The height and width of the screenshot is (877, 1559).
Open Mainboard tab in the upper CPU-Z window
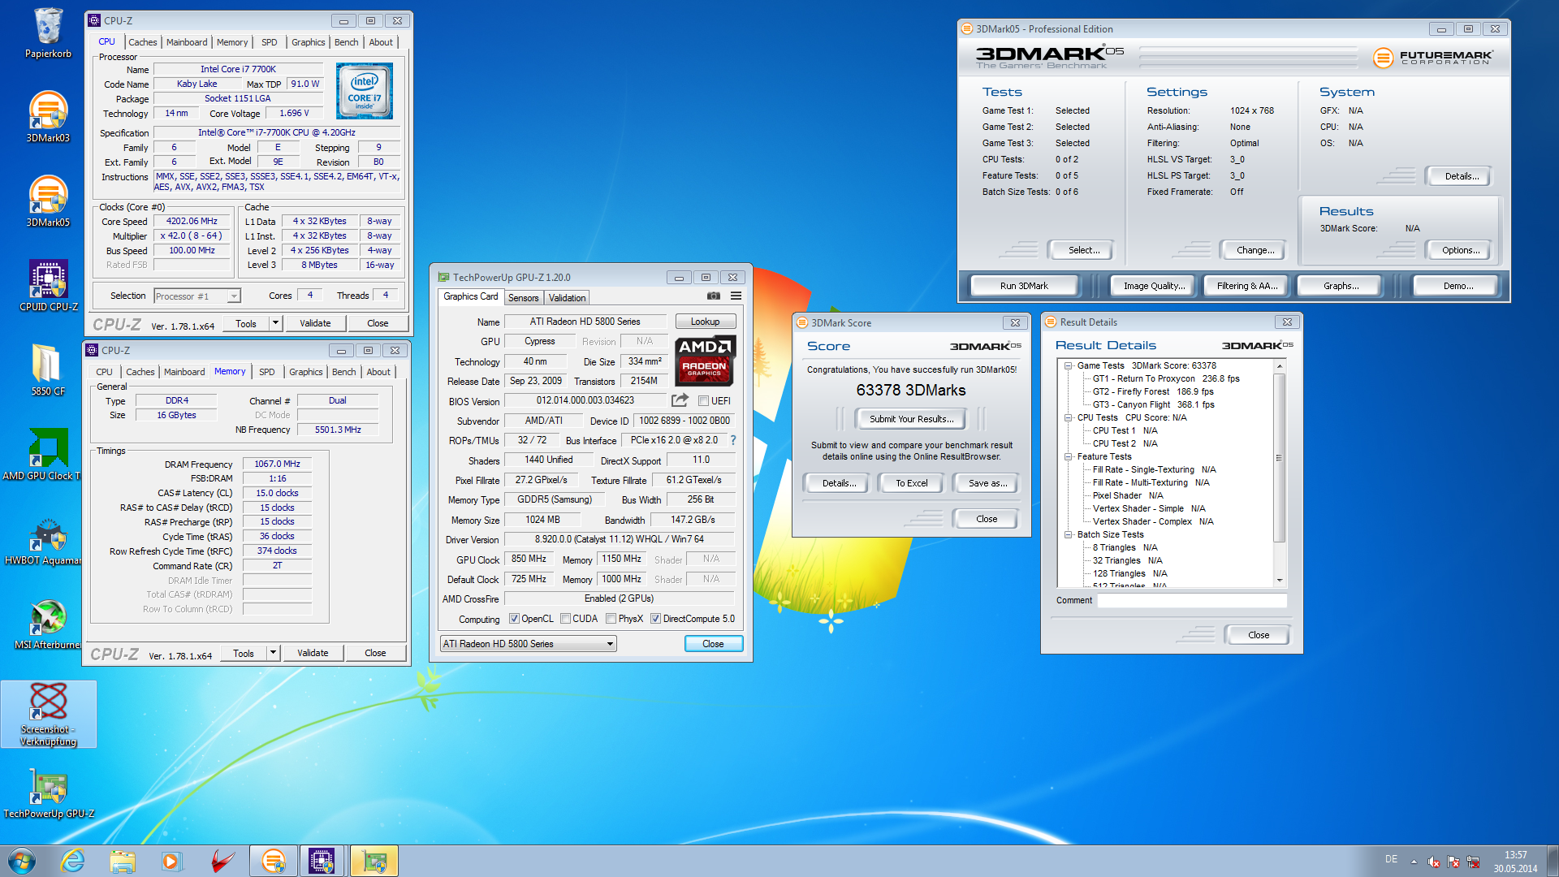tap(187, 42)
